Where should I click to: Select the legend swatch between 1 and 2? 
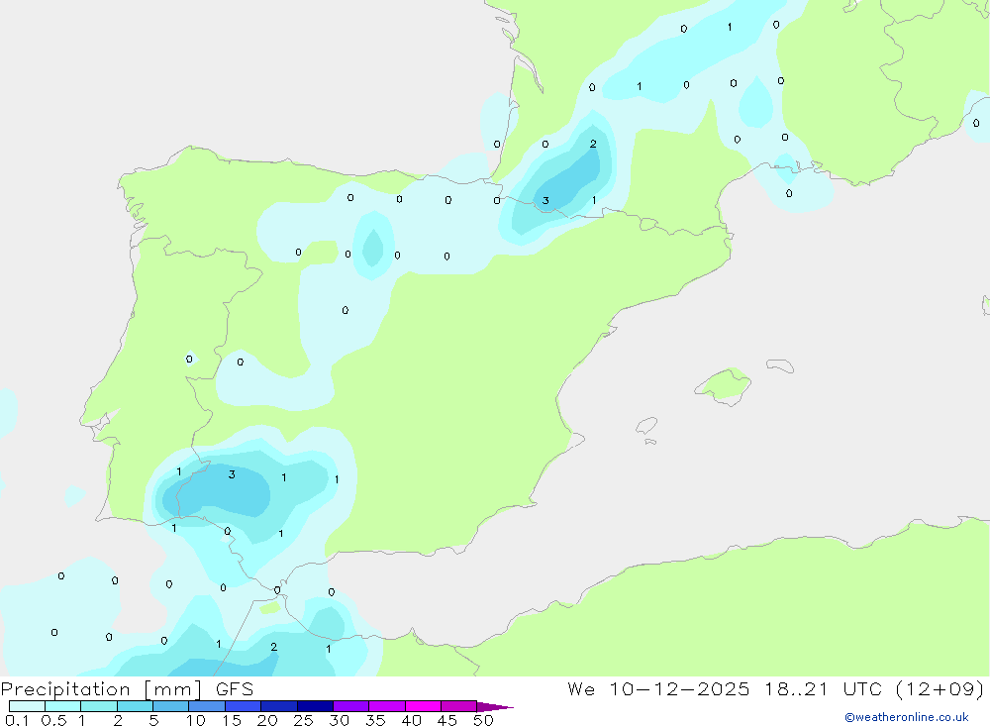pyautogui.click(x=98, y=706)
